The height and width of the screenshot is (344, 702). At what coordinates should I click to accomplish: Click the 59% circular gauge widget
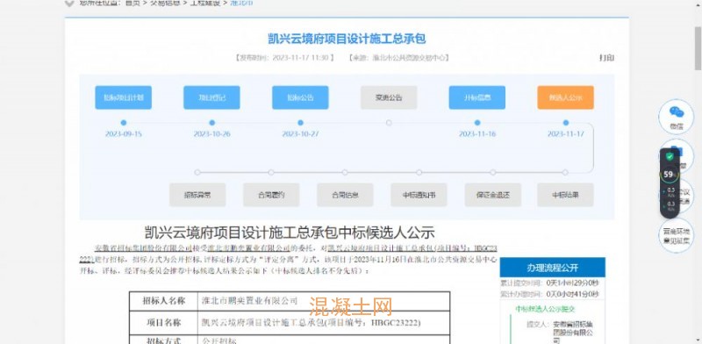pos(670,175)
